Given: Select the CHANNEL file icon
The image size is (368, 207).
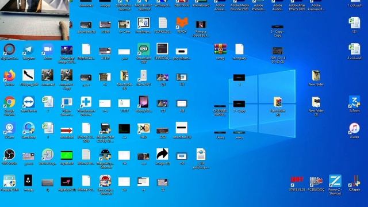Looking at the screenshot, I should coord(220,106).
